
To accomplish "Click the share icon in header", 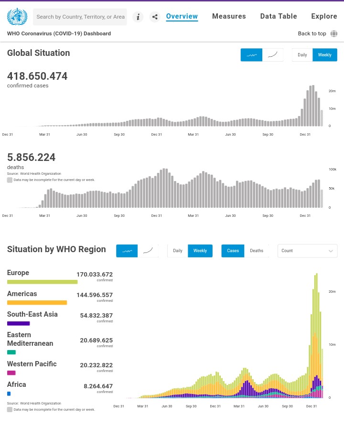I will click(x=155, y=17).
